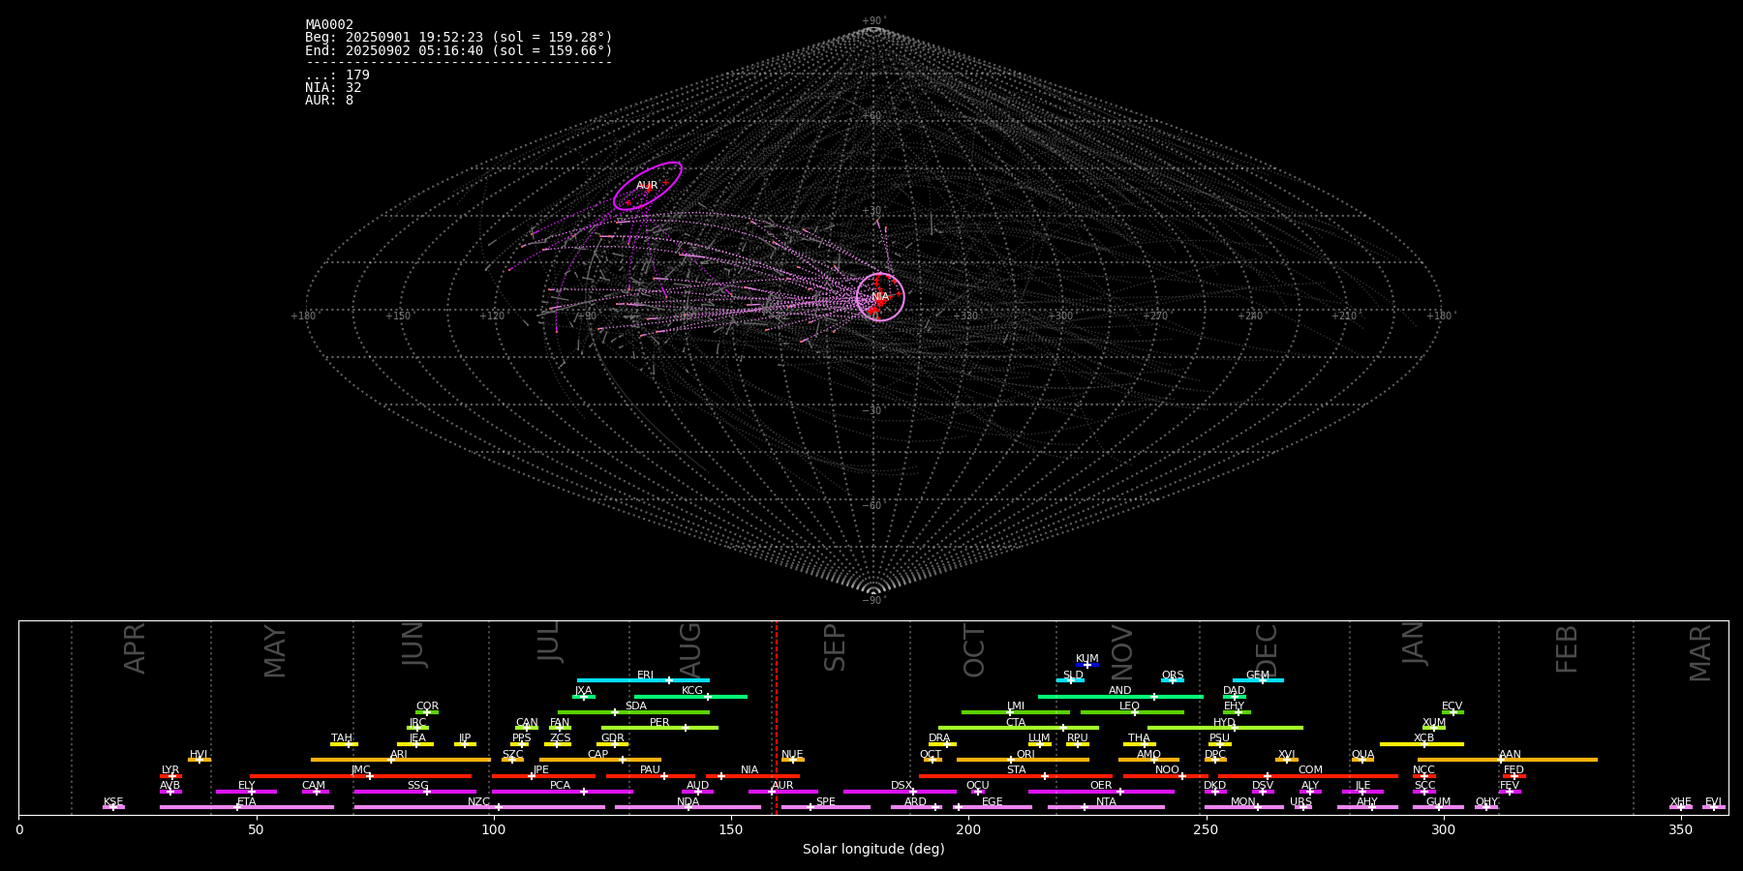Click the 'Solar longitude (deg)' axis title

(x=873, y=849)
